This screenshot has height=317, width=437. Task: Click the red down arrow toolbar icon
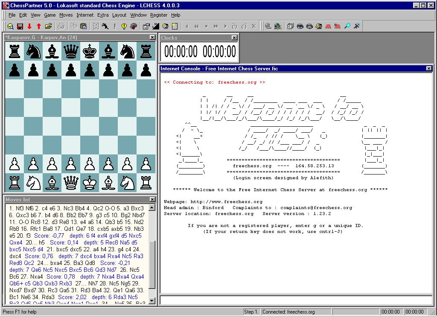29,26
